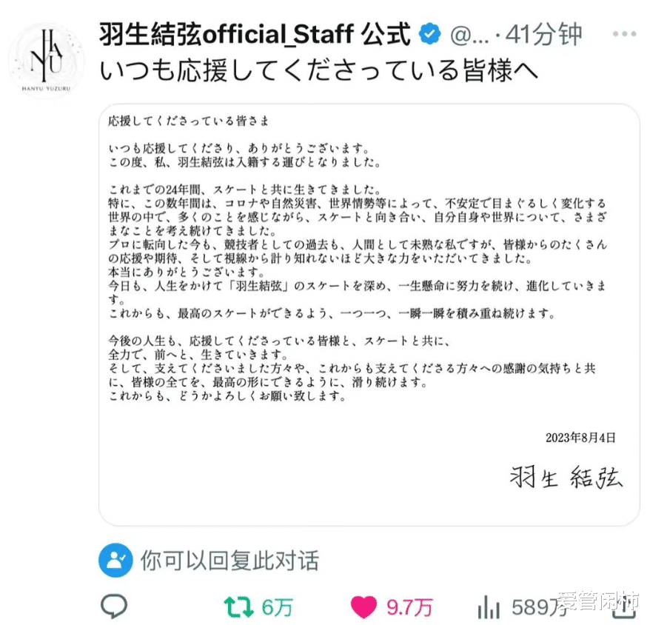
Task: Click the 你可以回复此对话 notice text
Action: tap(229, 561)
